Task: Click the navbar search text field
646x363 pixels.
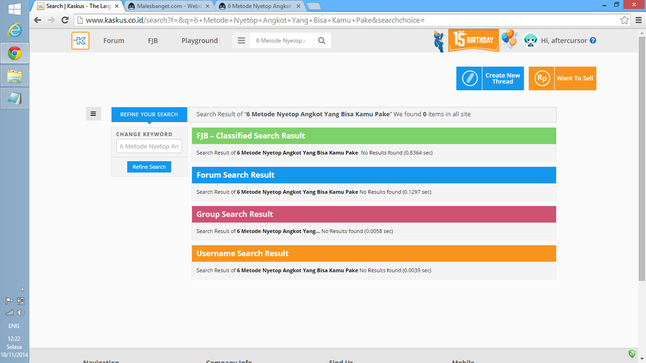Action: (x=282, y=40)
